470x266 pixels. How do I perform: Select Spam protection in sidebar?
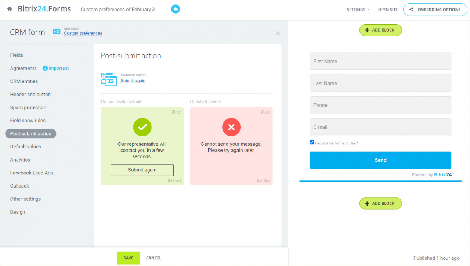pos(28,107)
